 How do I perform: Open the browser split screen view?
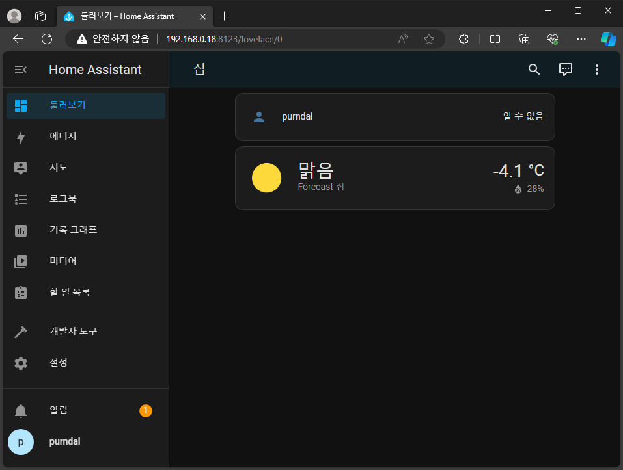click(x=495, y=39)
